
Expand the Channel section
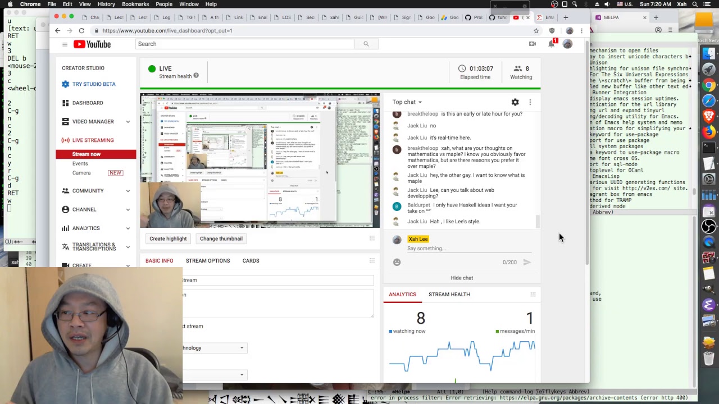tap(128, 209)
